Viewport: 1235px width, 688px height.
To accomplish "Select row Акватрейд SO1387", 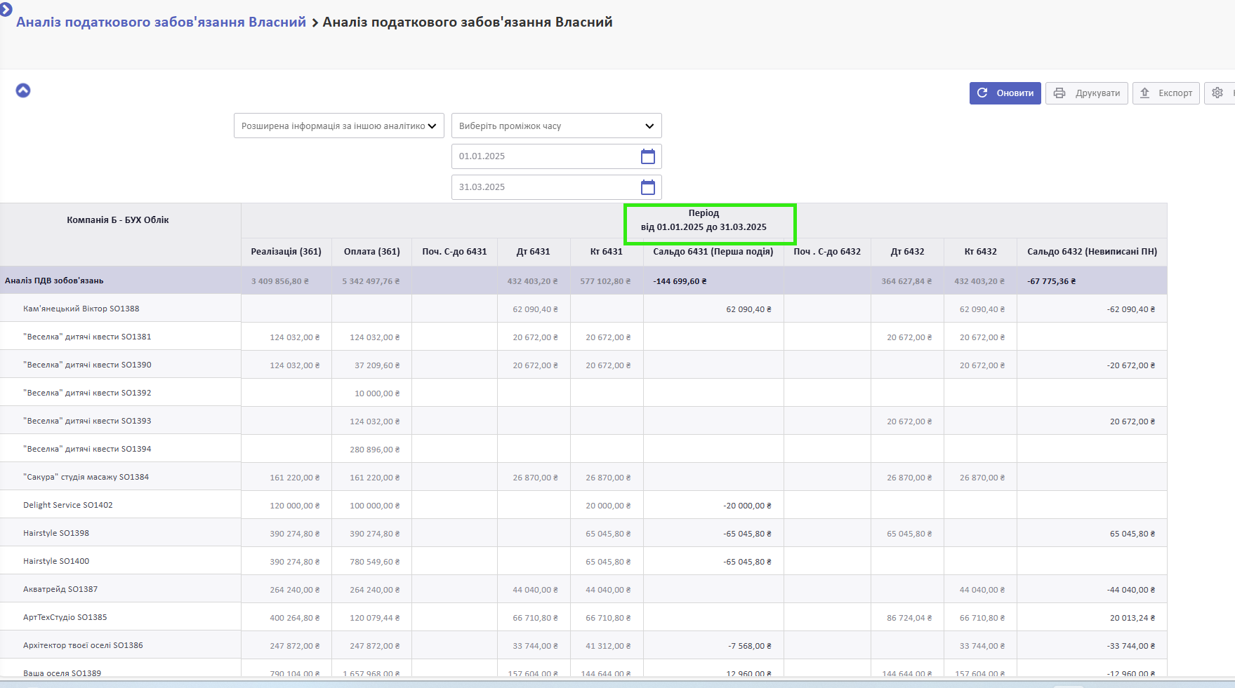I will (x=583, y=589).
